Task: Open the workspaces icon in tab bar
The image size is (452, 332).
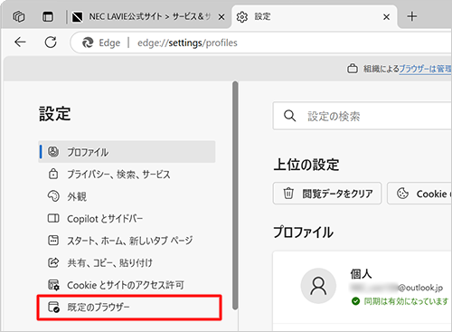Action: coord(19,16)
